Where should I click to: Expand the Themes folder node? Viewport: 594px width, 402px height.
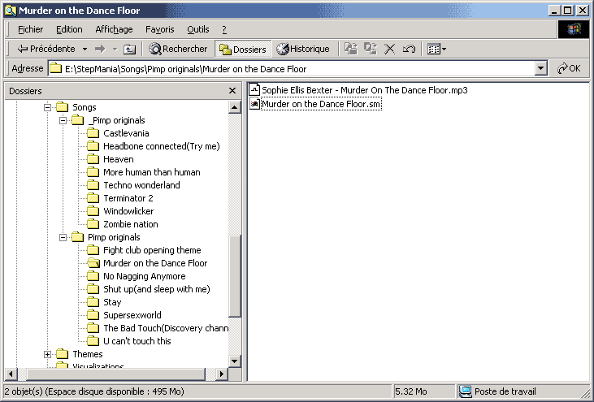coord(47,354)
